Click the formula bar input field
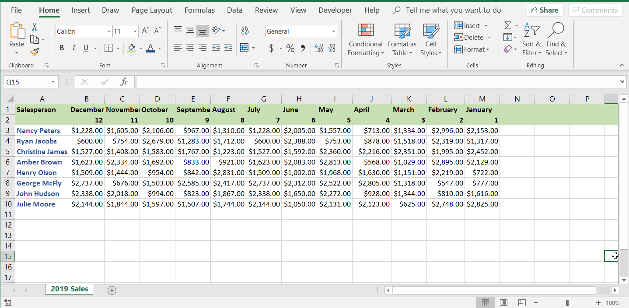This screenshot has height=308, width=629. 376,82
